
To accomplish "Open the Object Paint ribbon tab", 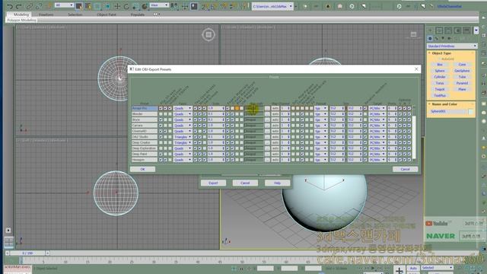I will 107,14.
